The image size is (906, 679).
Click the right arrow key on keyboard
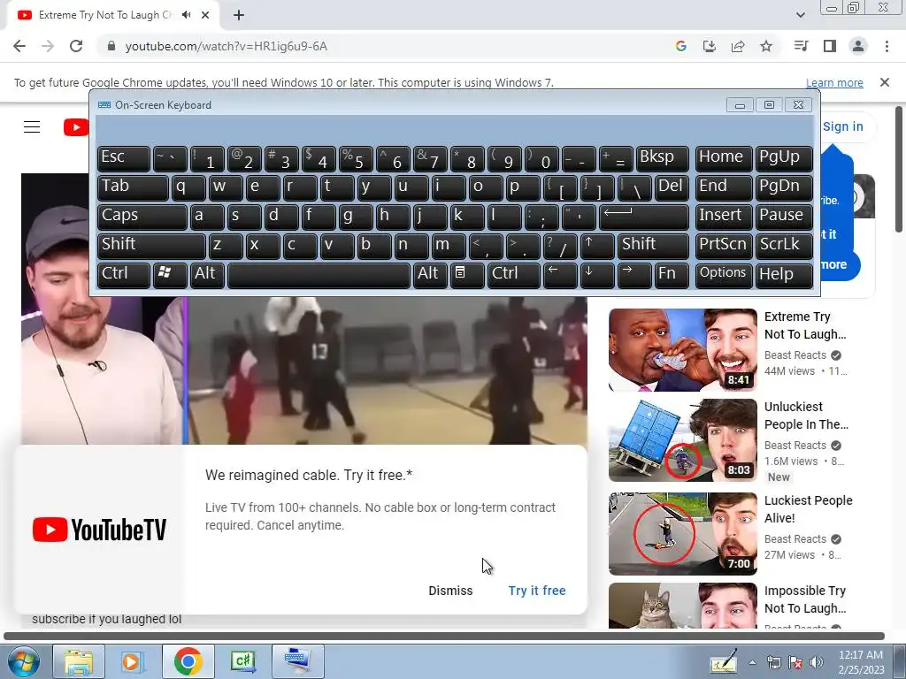[634, 275]
